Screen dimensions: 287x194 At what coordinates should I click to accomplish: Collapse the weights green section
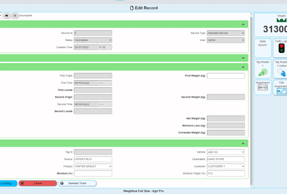(243, 67)
